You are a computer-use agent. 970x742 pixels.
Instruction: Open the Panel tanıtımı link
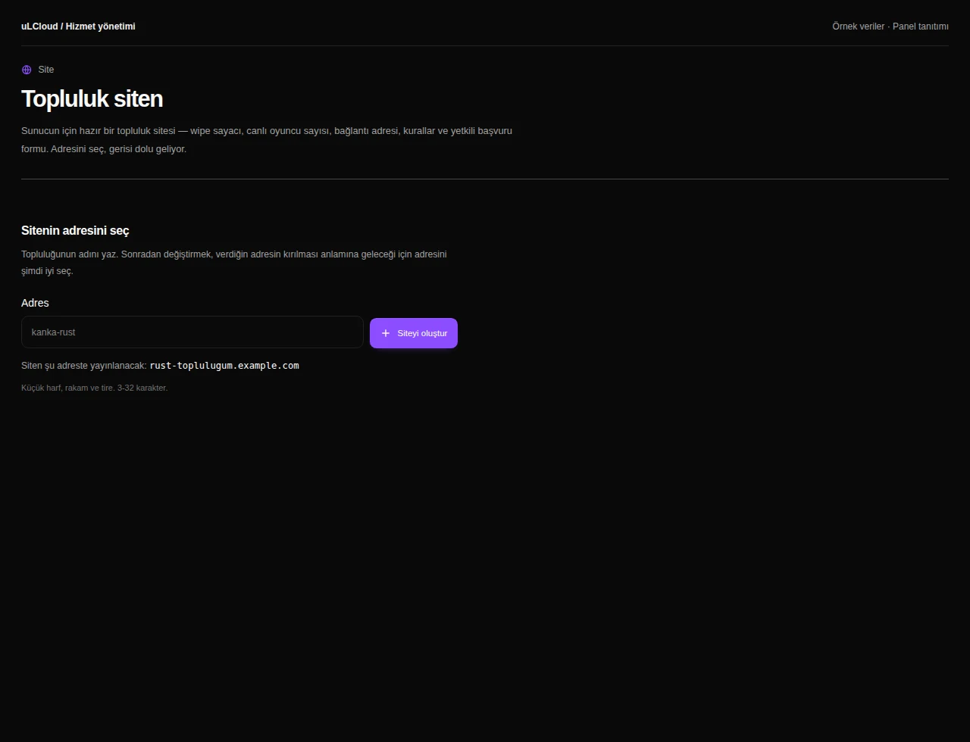point(921,26)
